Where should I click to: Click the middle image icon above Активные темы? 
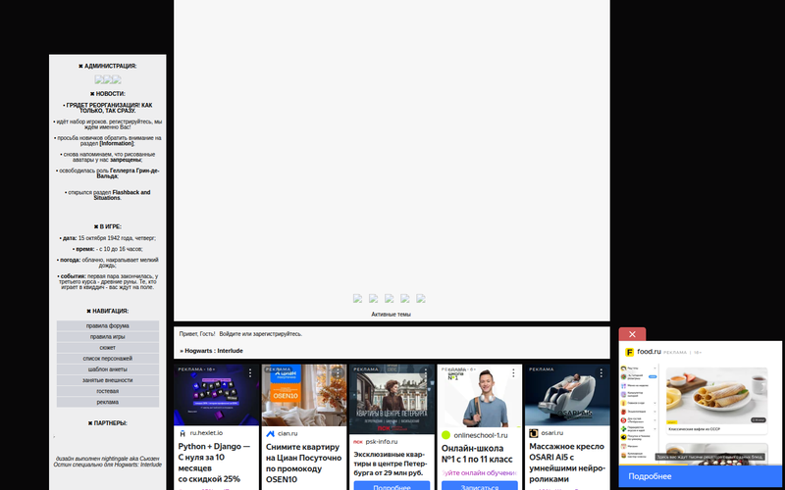coord(390,299)
